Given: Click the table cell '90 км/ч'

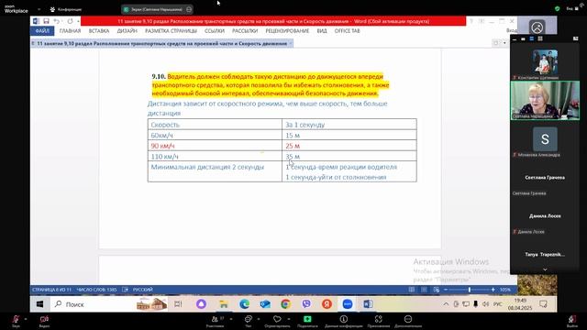Looking at the screenshot, I should pos(215,146).
